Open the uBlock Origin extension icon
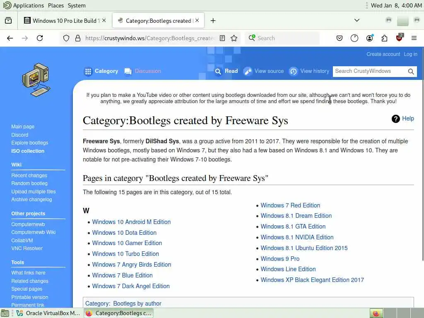 click(400, 38)
